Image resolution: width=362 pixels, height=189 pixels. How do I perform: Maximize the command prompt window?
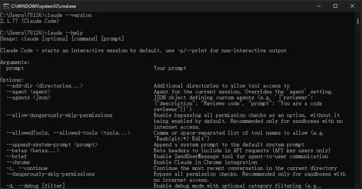click(336, 6)
